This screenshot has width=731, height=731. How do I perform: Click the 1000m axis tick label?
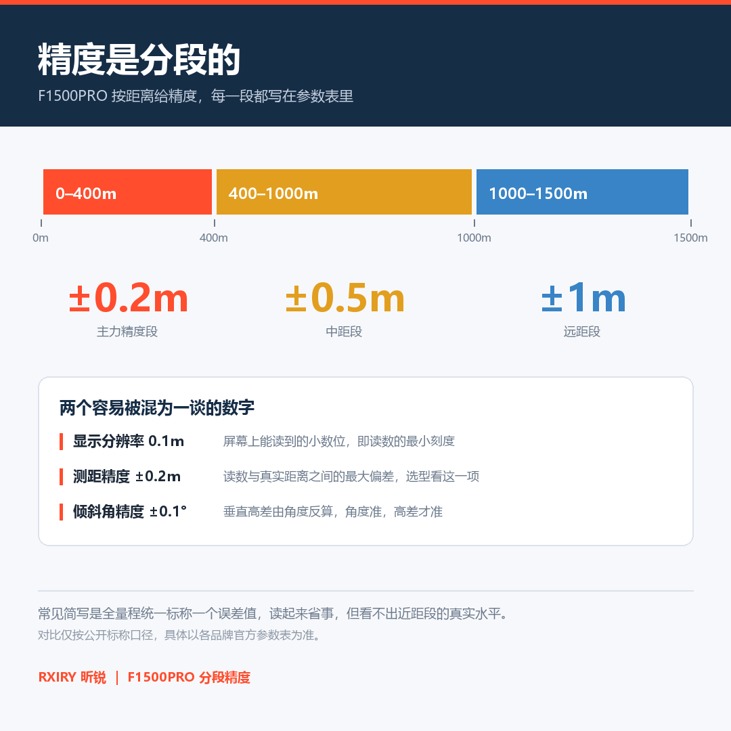474,238
